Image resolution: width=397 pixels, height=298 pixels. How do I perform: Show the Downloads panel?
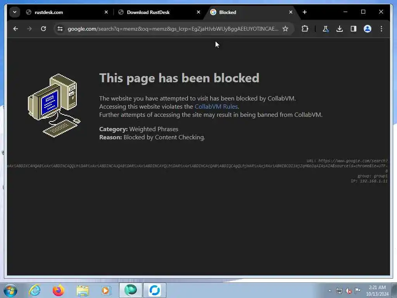pos(340,29)
